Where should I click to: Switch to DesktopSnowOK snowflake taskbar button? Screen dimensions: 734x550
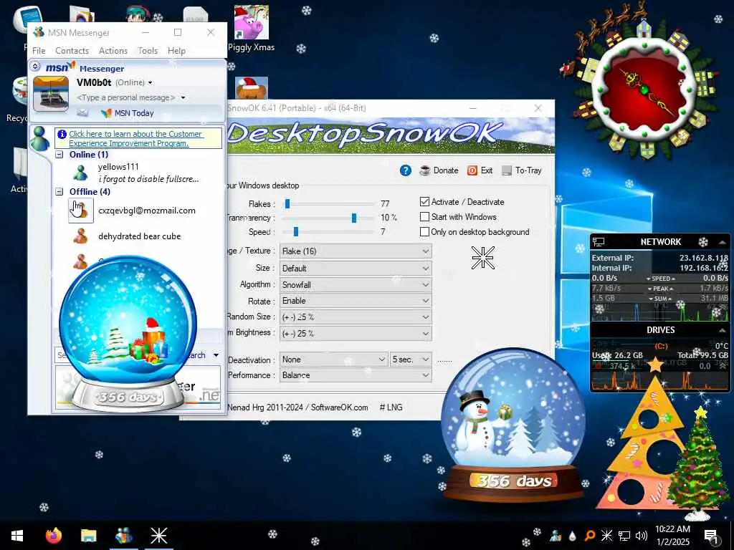pos(158,536)
